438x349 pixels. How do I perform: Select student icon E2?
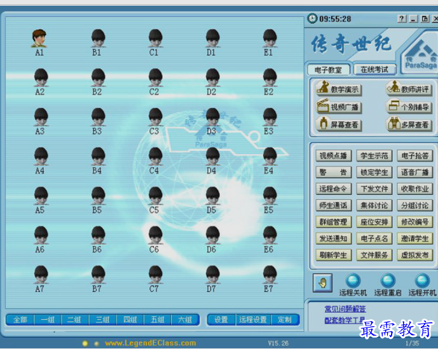point(270,78)
